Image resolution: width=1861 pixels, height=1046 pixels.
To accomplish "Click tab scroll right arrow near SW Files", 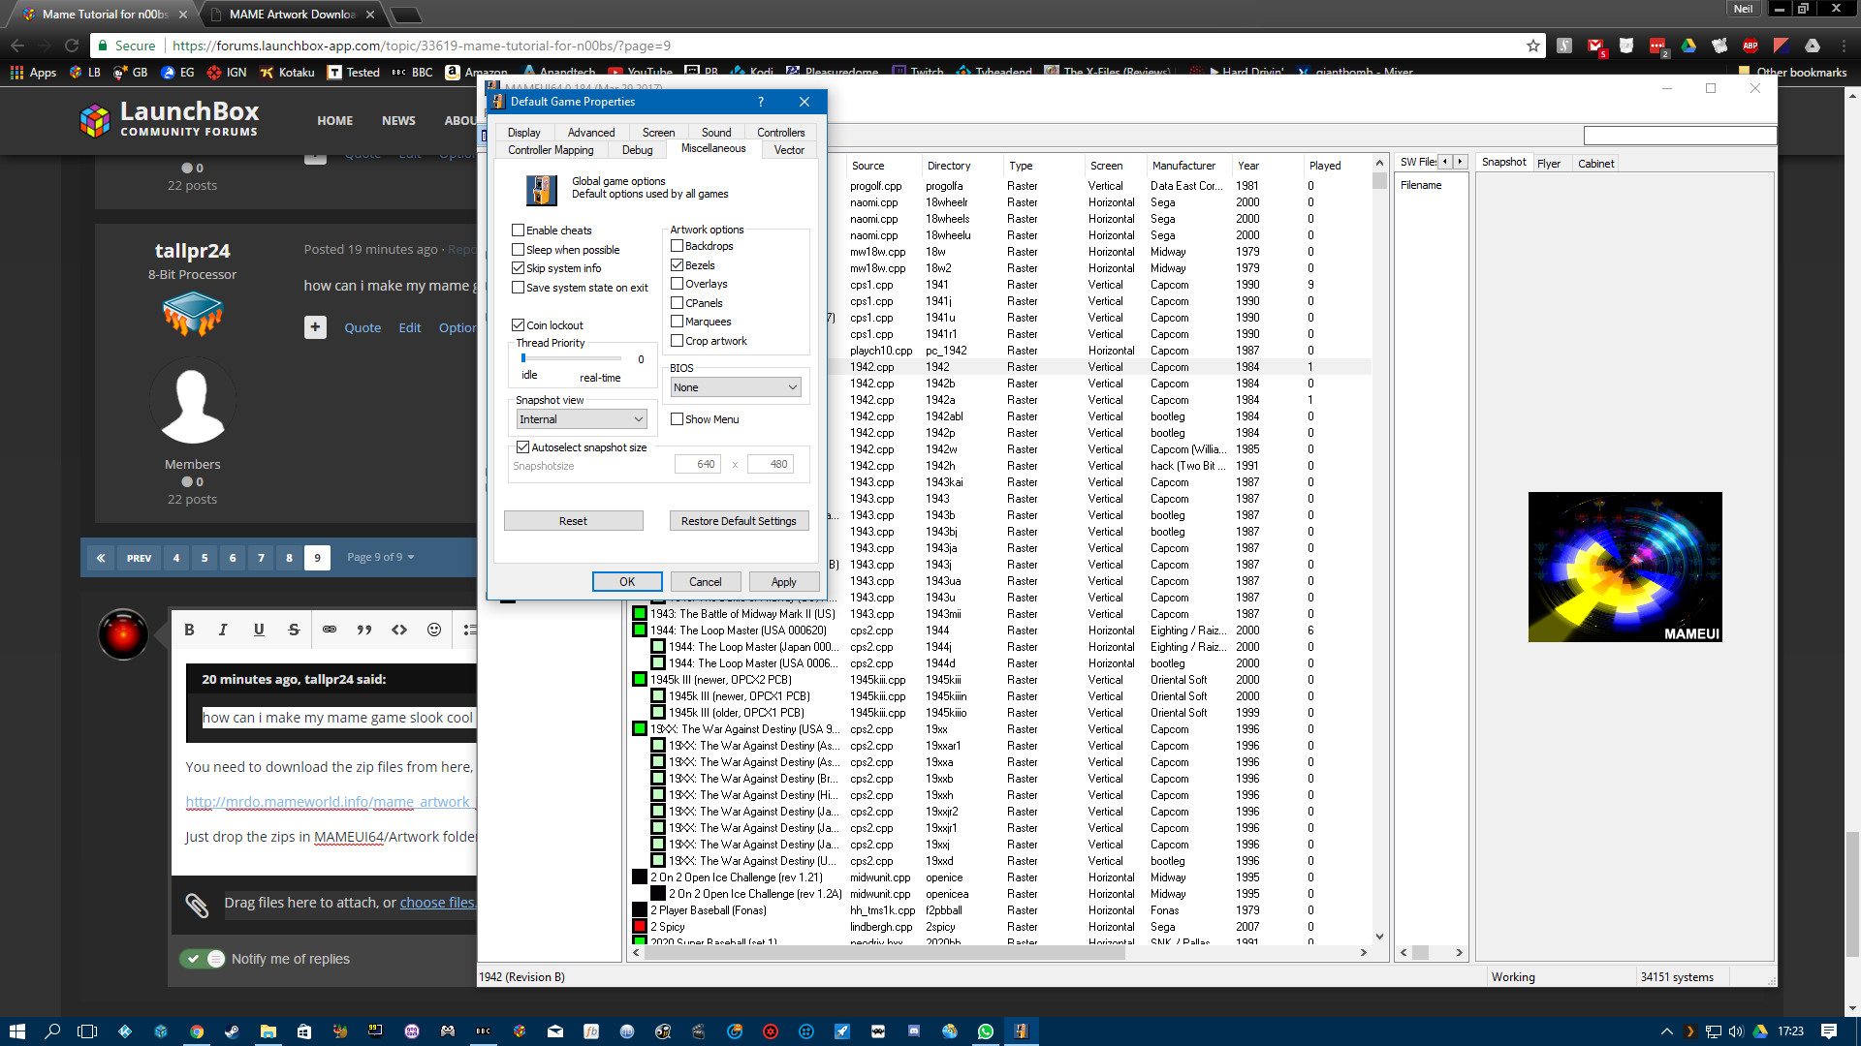I will (1460, 162).
